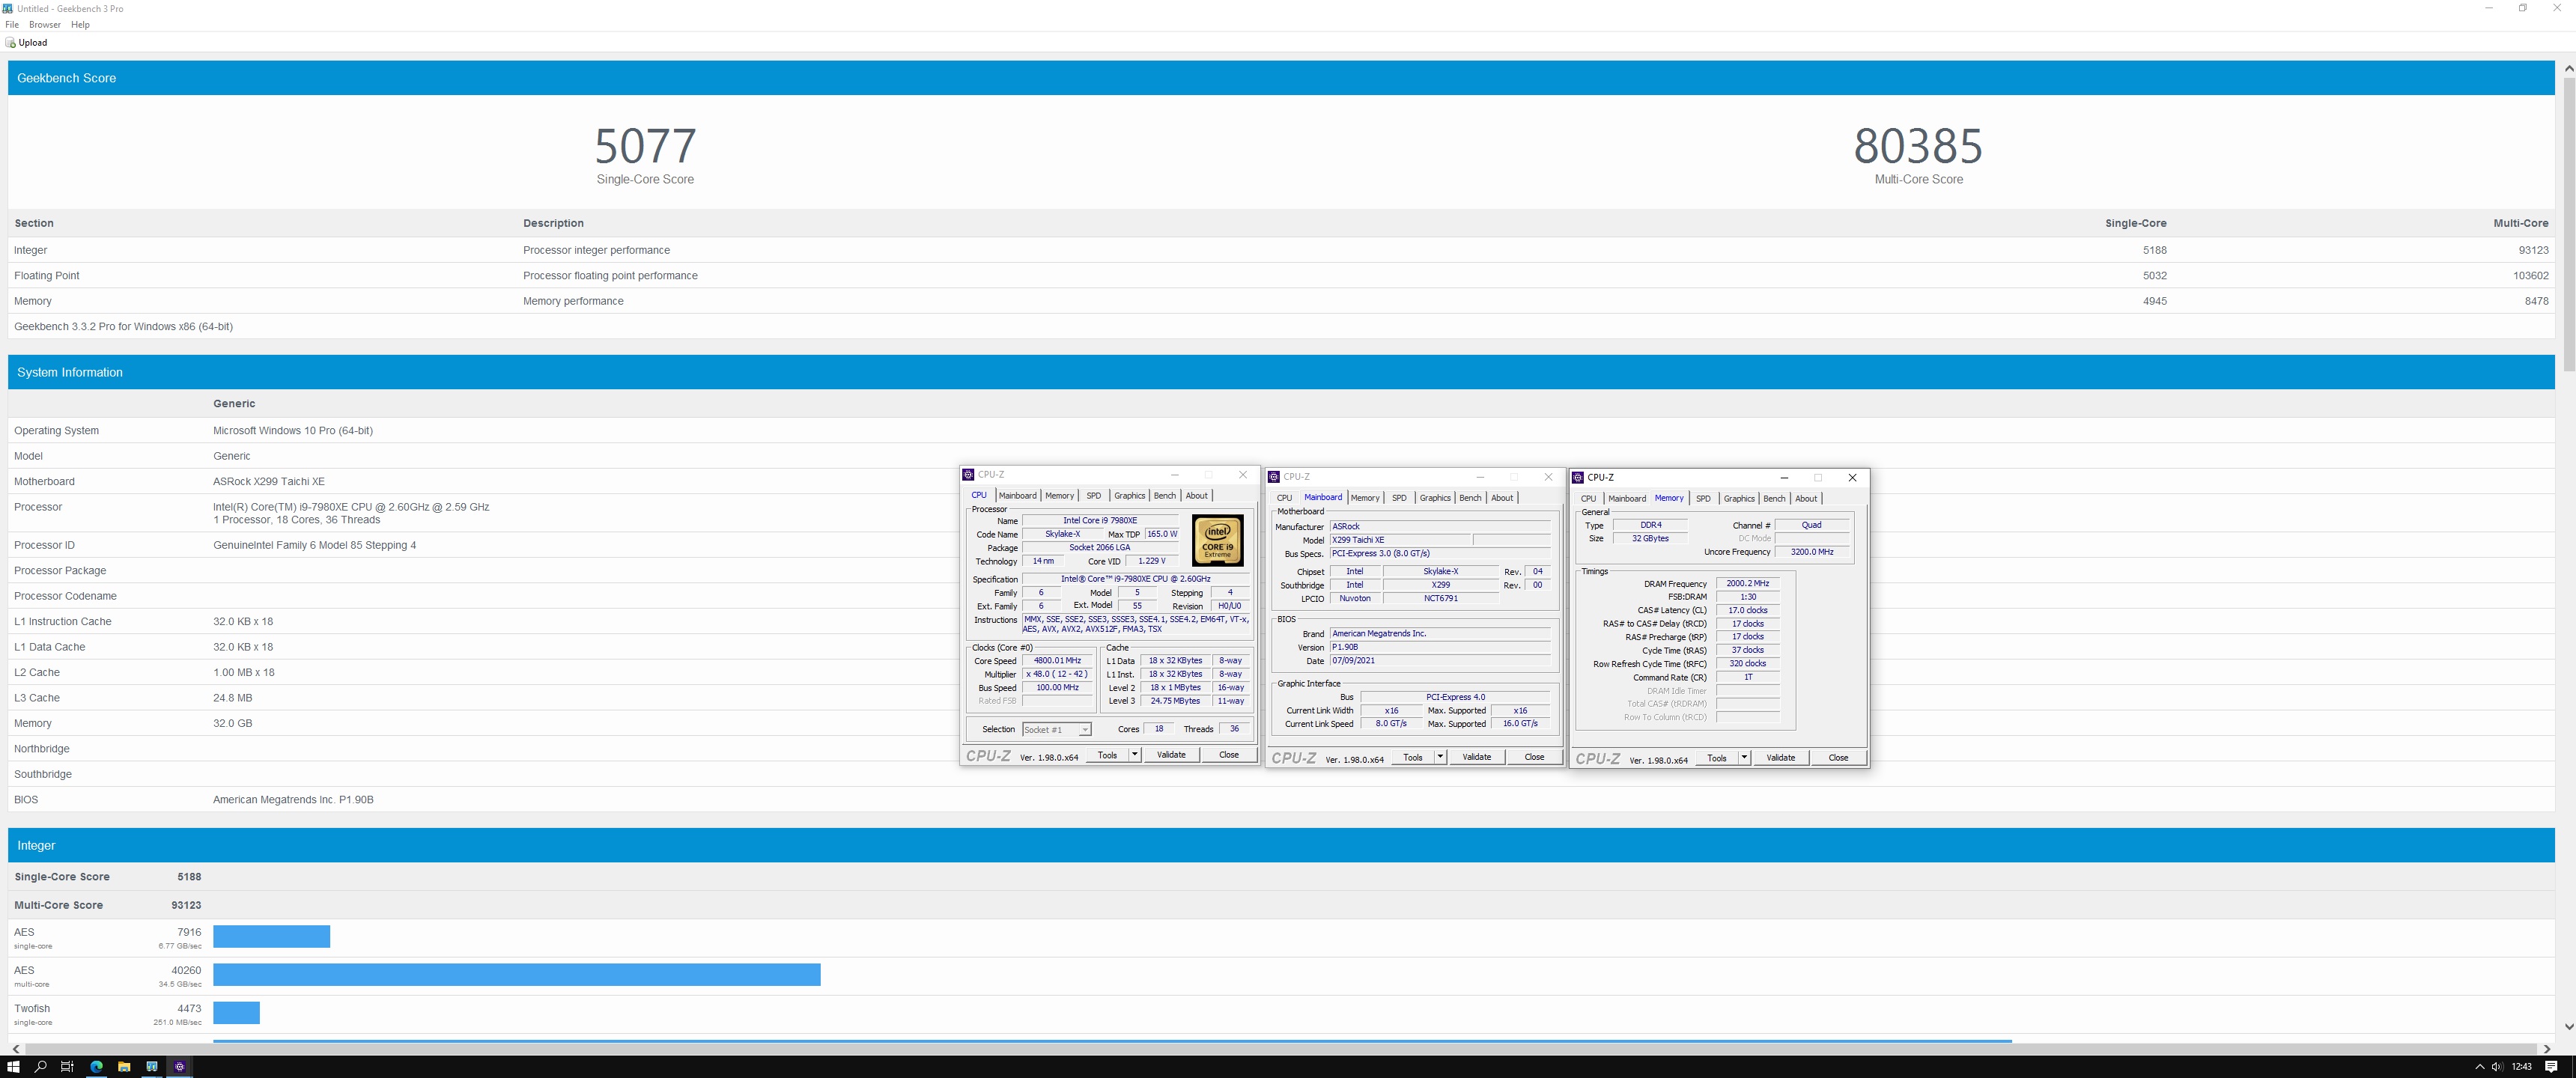Open the Browser menu
Viewport: 2576px width, 1078px height.
(44, 24)
